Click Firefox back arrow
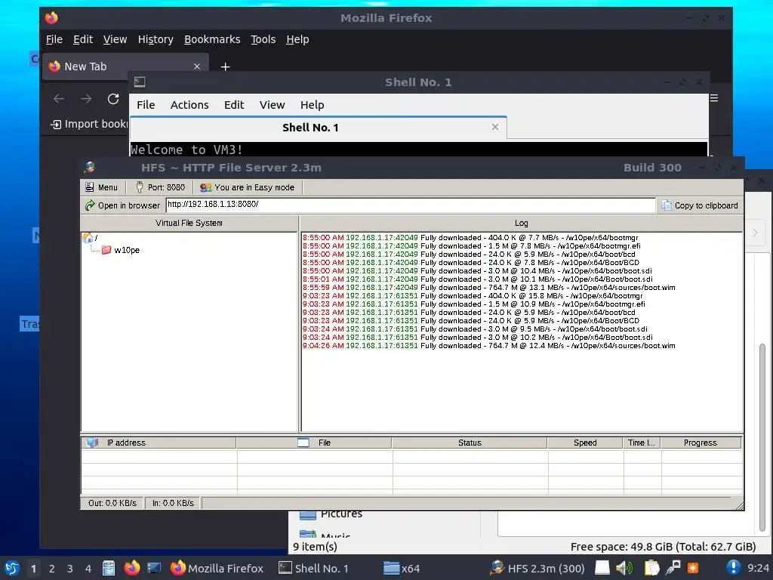The image size is (773, 580). point(59,99)
